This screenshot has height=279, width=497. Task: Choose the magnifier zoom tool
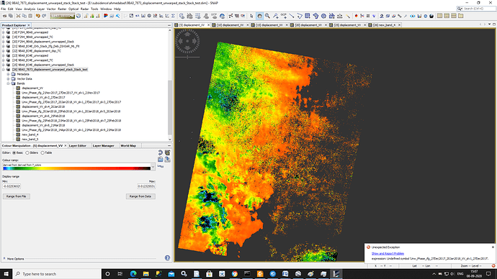coord(267,16)
